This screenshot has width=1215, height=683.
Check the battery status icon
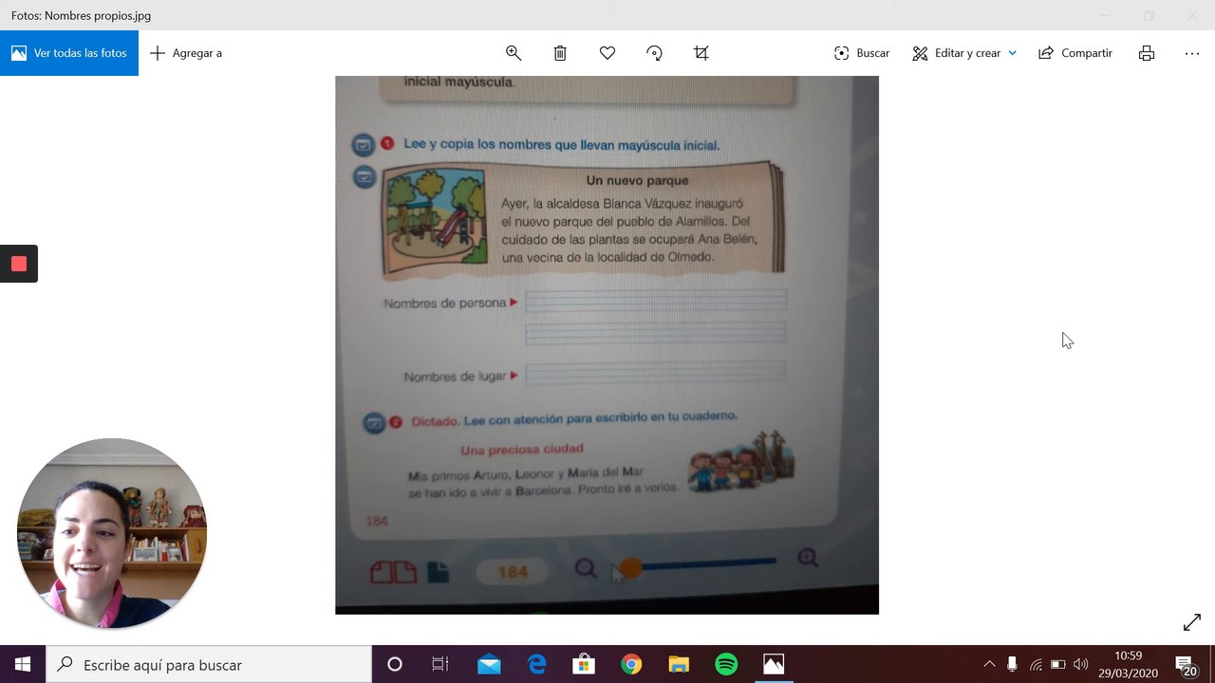pyautogui.click(x=1058, y=664)
